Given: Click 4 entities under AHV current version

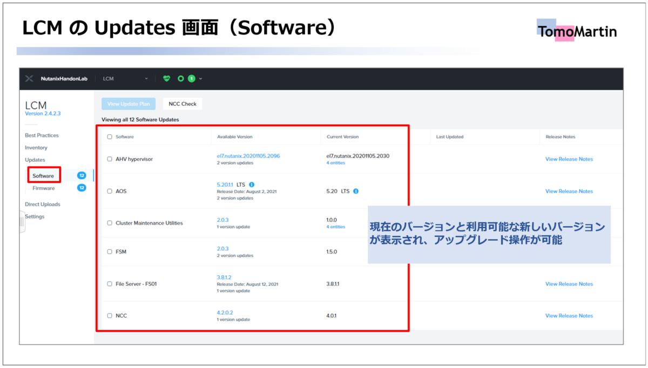Looking at the screenshot, I should pos(336,163).
